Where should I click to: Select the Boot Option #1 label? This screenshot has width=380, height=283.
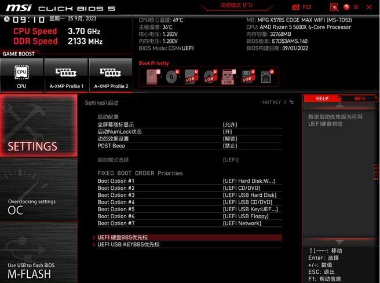click(116, 181)
